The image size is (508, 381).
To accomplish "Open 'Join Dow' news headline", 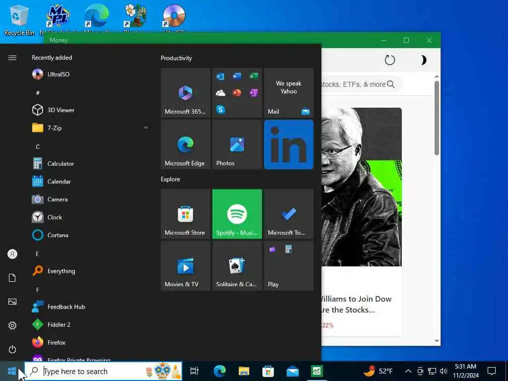I will pos(356,304).
